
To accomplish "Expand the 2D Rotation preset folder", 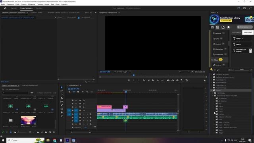I will 214,99.
